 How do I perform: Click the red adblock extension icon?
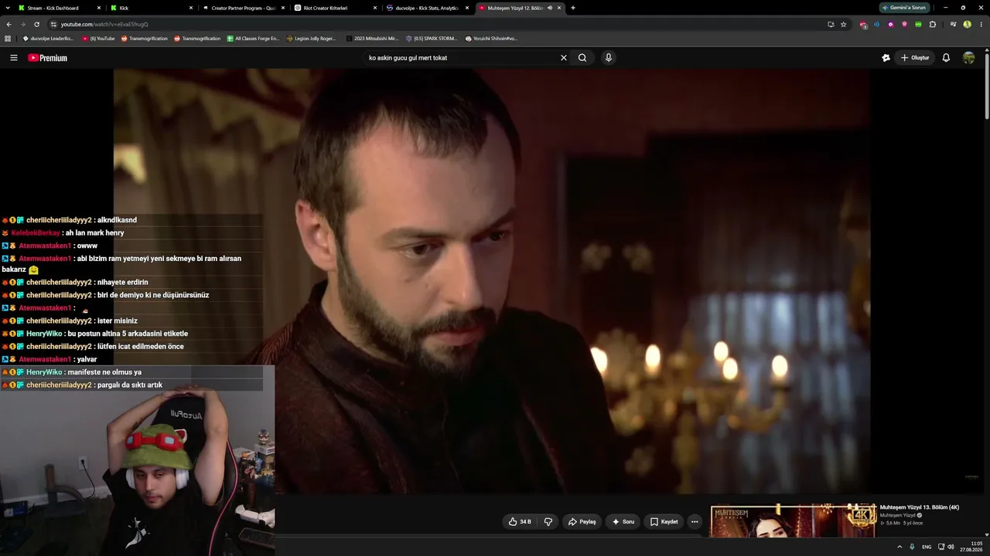coord(863,24)
